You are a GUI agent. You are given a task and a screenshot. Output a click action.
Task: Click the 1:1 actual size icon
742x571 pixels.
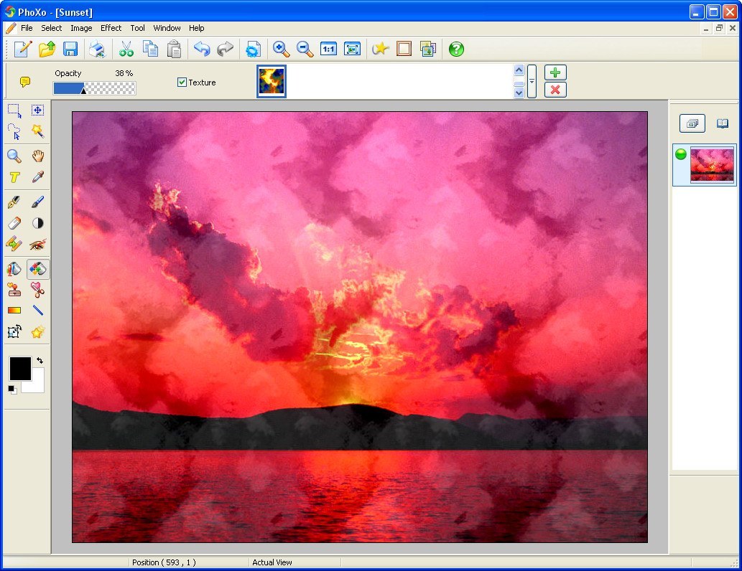[x=328, y=49]
